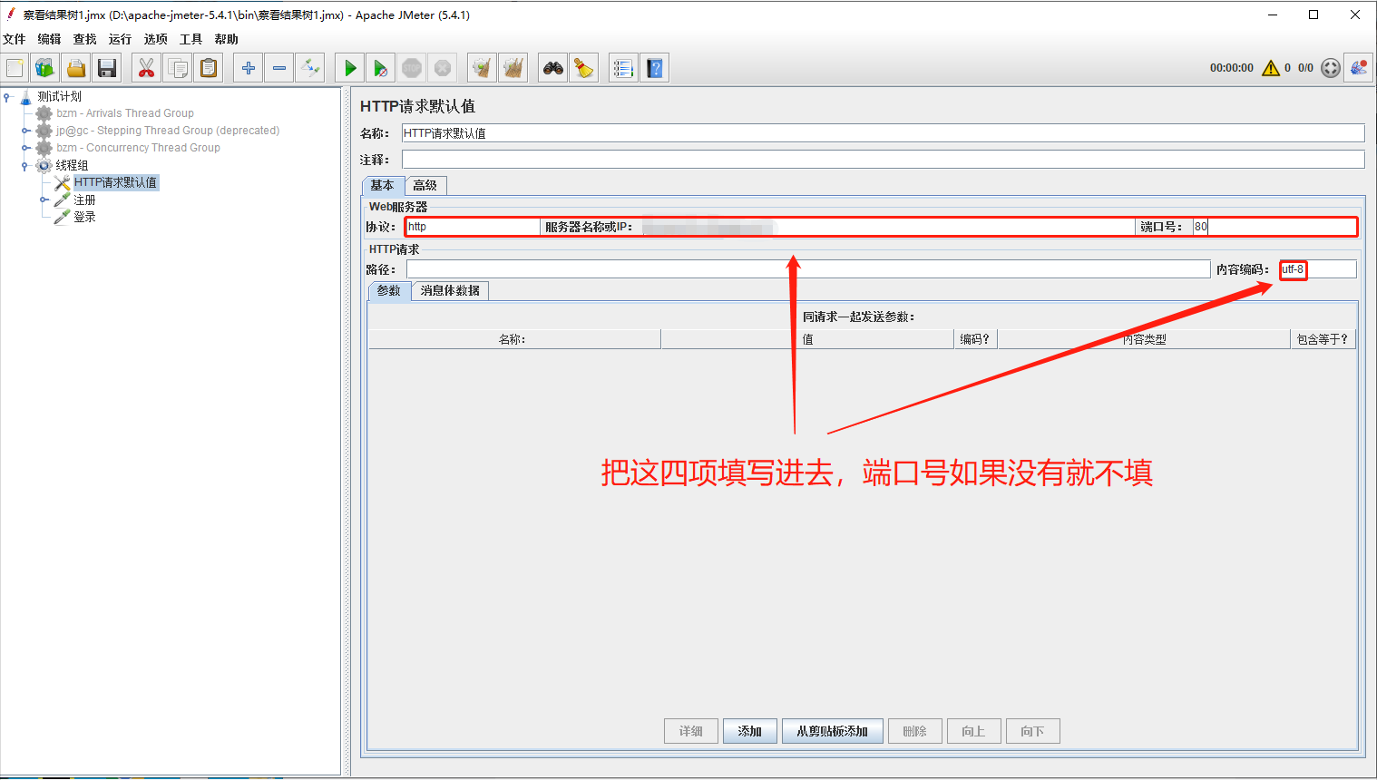Click the 详细 button
1377x780 pixels.
[691, 731]
